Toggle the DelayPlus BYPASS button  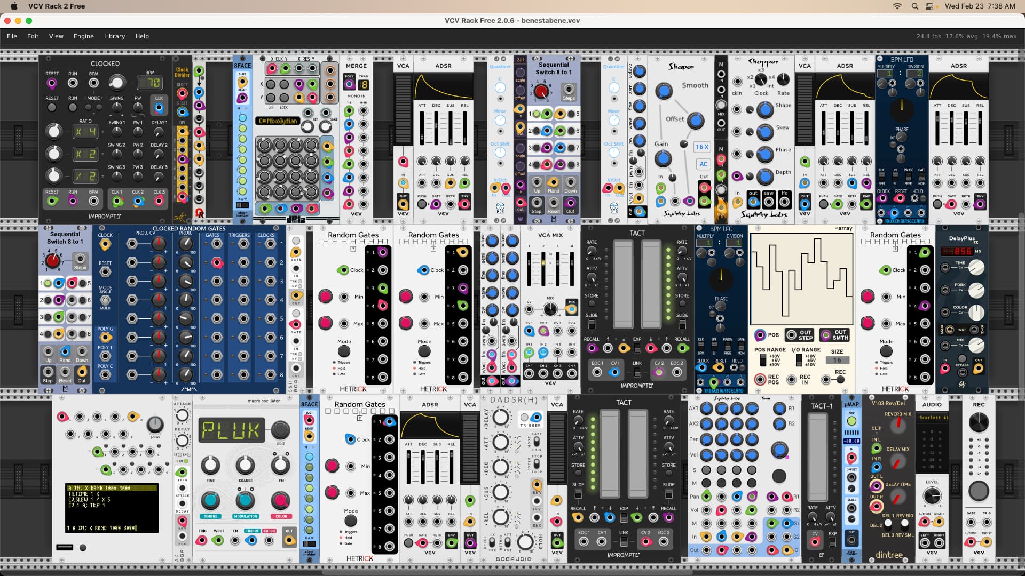962,359
